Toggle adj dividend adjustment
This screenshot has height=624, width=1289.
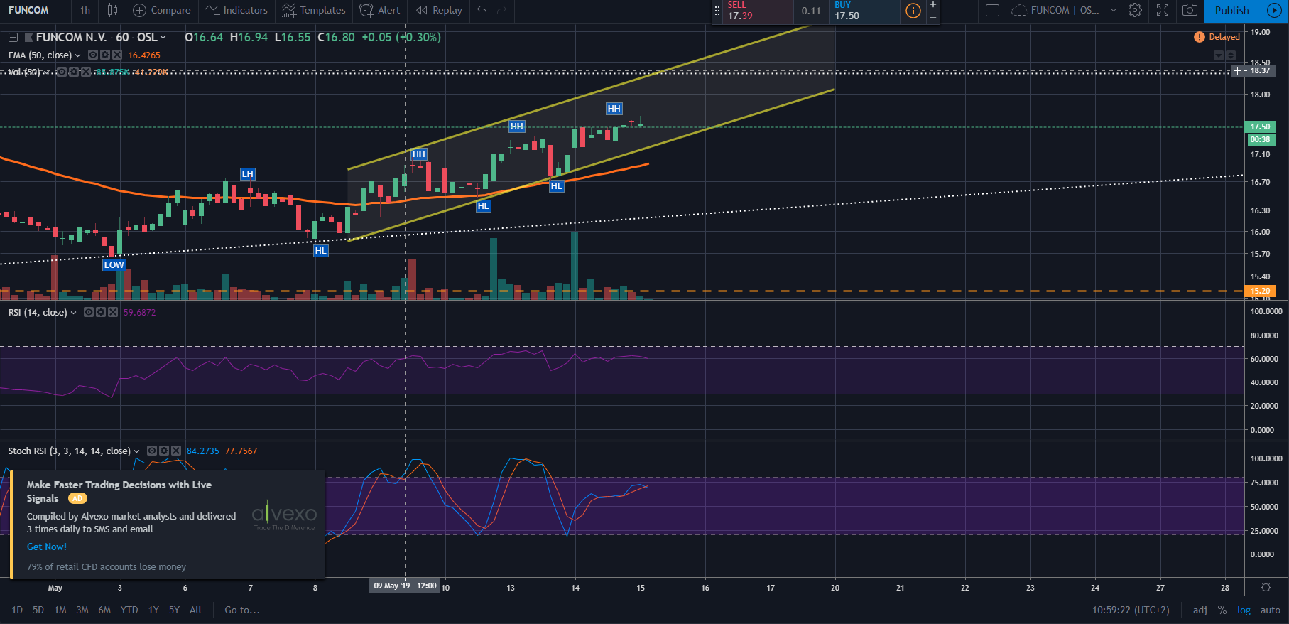tap(1200, 610)
